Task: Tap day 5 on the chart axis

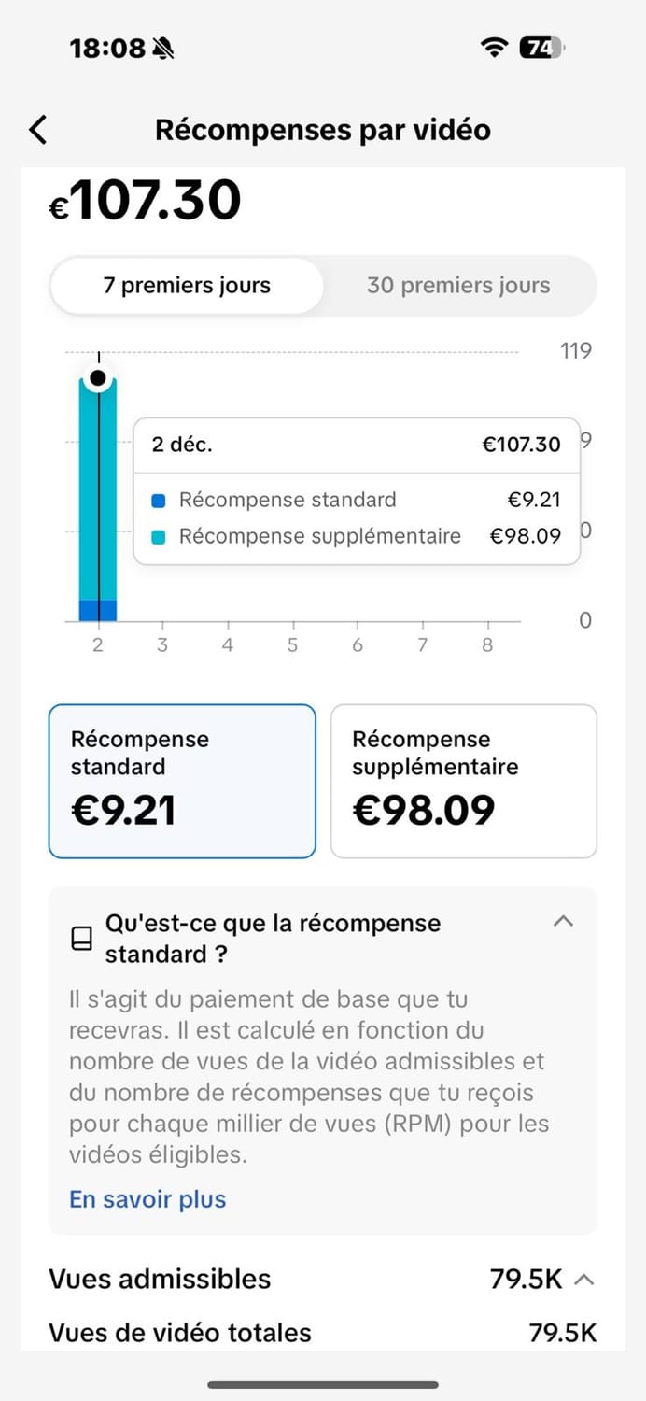Action: coord(292,644)
